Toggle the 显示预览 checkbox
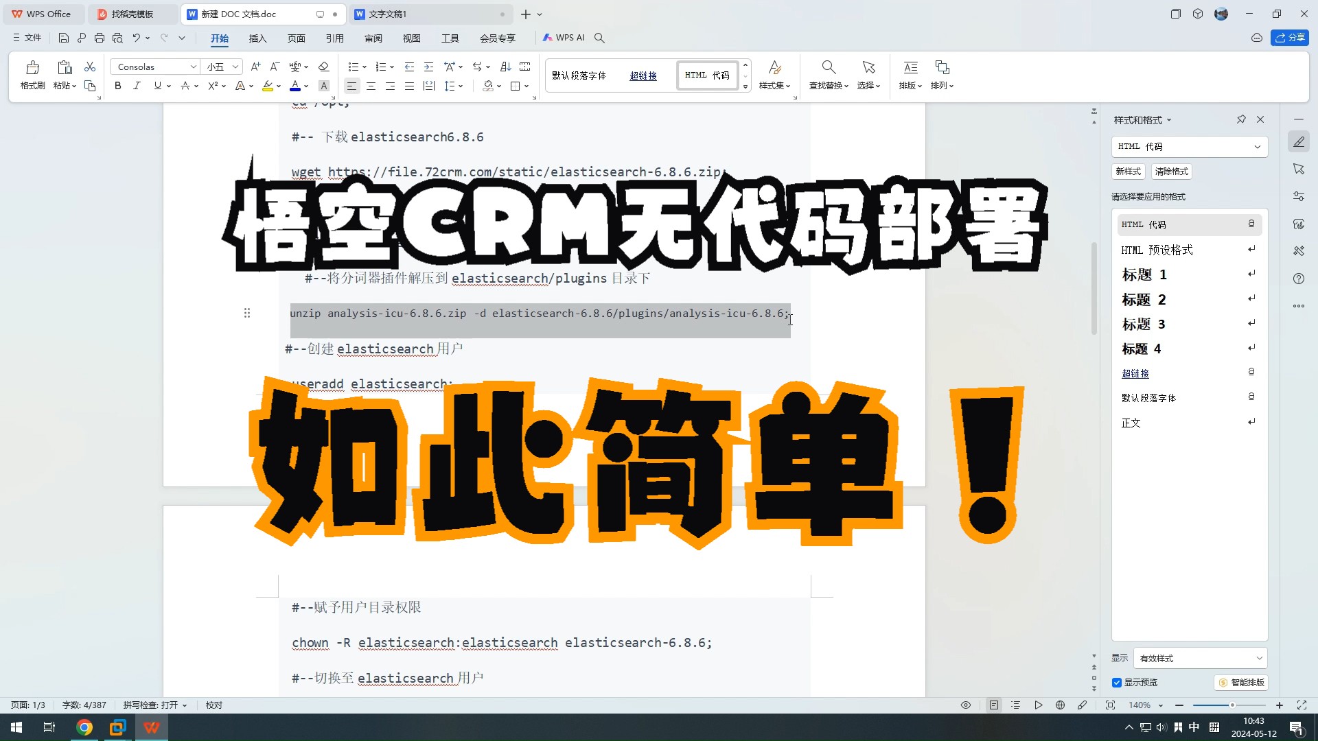This screenshot has height=741, width=1318. click(1117, 681)
